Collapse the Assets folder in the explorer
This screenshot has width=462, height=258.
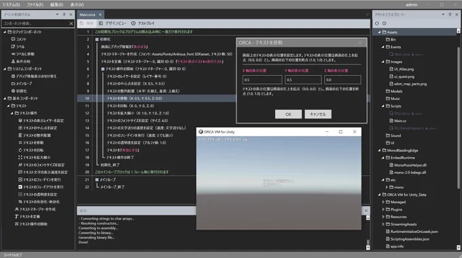tap(379, 32)
